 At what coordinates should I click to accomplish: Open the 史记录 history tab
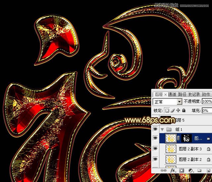tap(194, 94)
